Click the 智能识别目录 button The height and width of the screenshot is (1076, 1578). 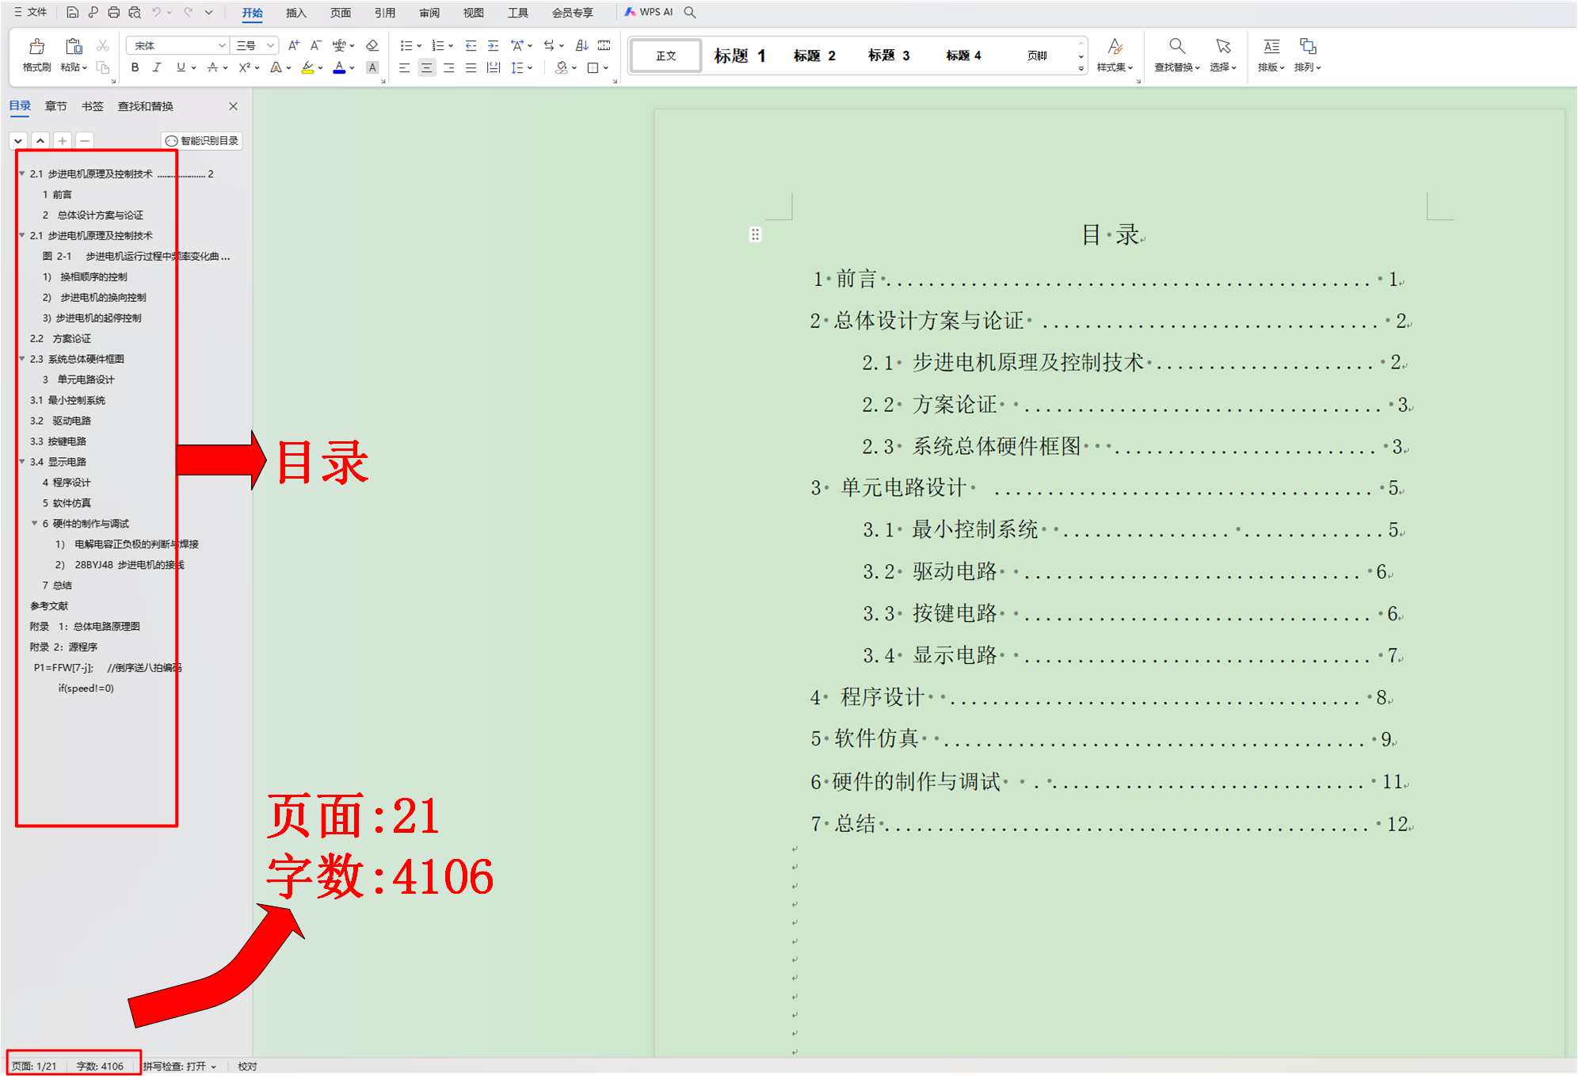click(x=202, y=140)
